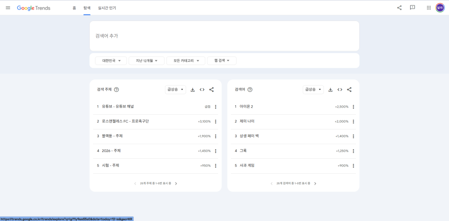Get embed code for 검색 주제 card
The width and height of the screenshot is (449, 221).
202,89
